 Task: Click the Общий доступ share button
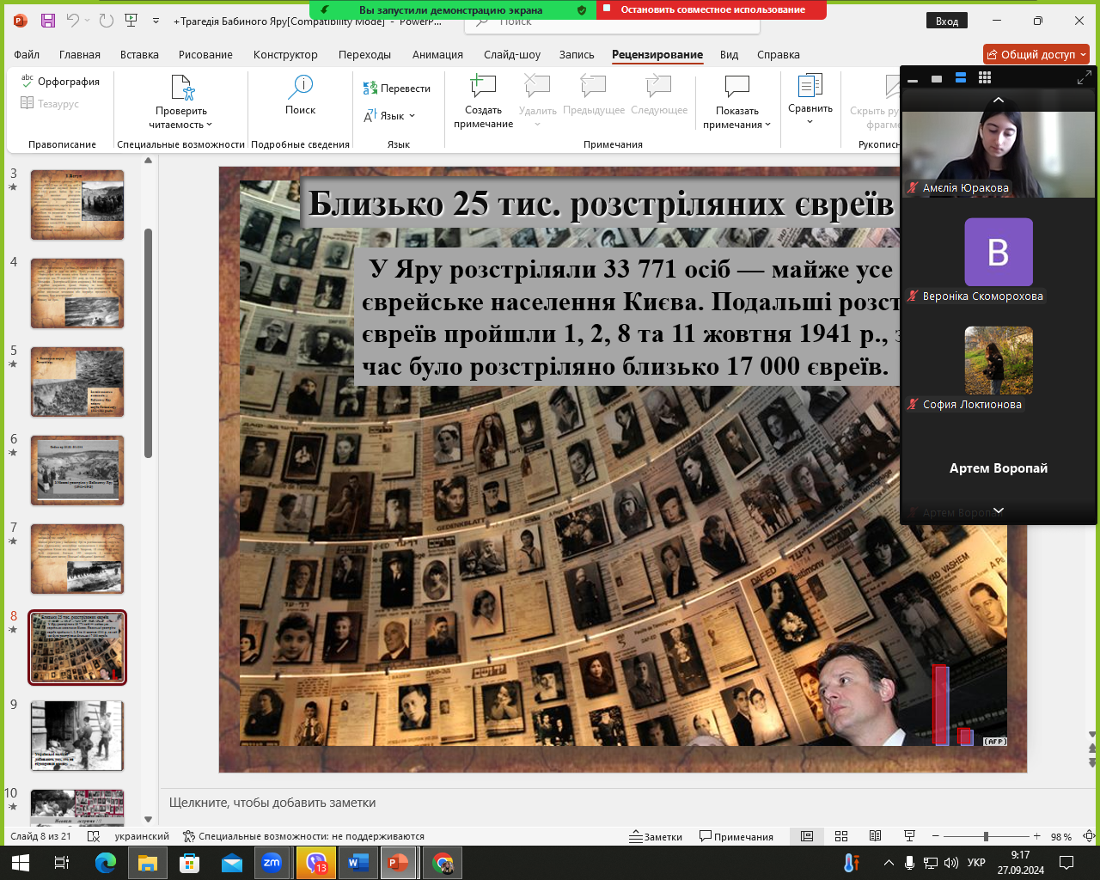pos(1036,54)
